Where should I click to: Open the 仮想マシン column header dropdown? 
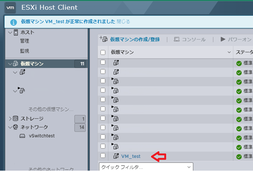[229, 52]
